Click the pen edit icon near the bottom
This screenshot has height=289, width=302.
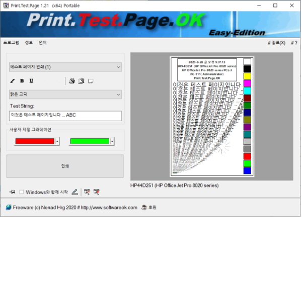click(74, 192)
